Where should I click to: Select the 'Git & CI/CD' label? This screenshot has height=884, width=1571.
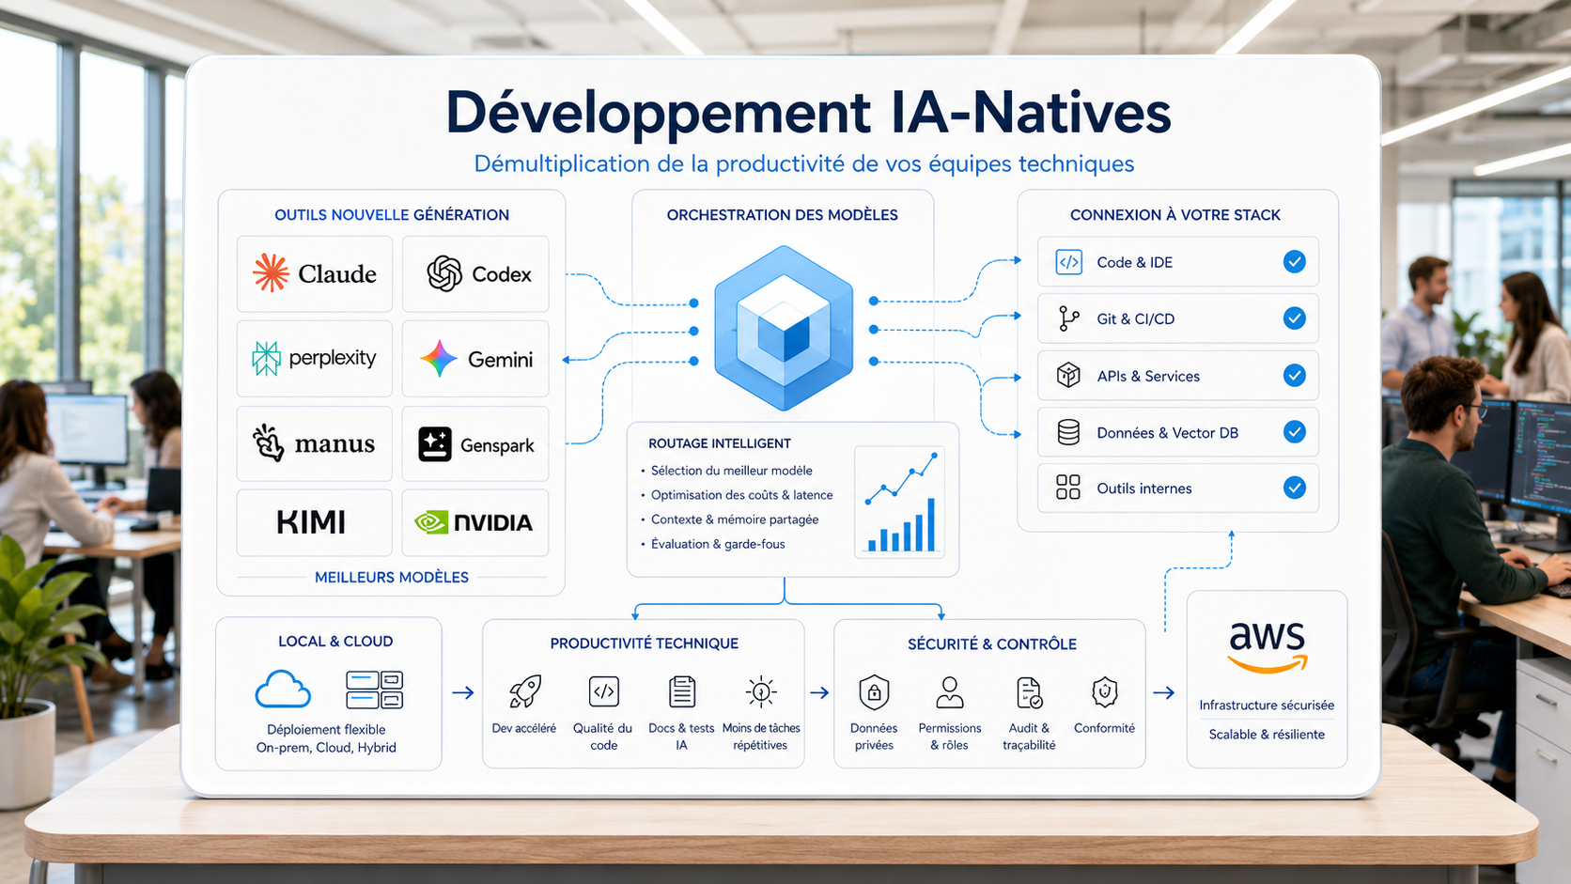[1136, 319]
